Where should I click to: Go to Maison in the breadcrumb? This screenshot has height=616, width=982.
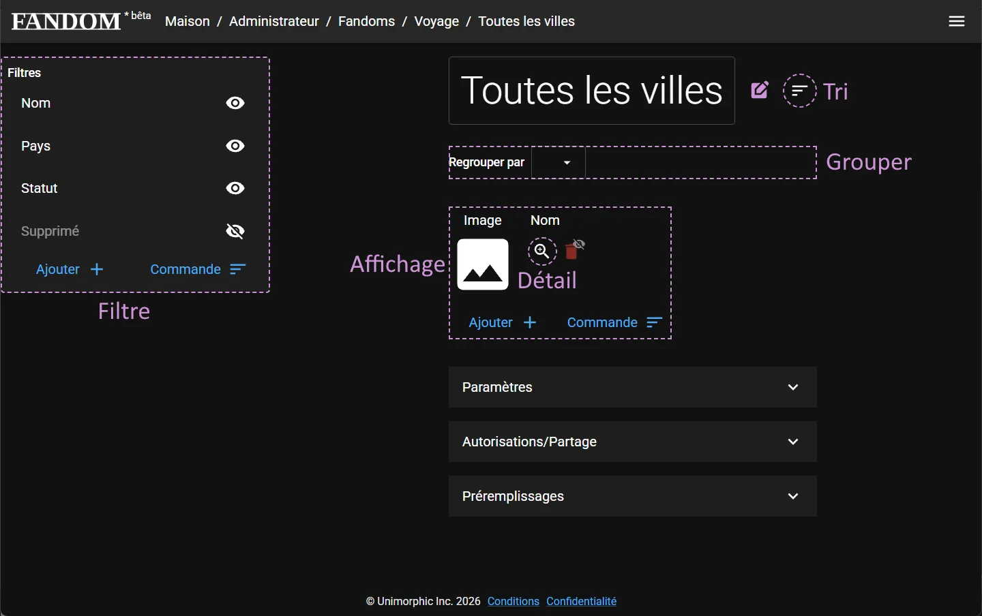pyautogui.click(x=188, y=21)
